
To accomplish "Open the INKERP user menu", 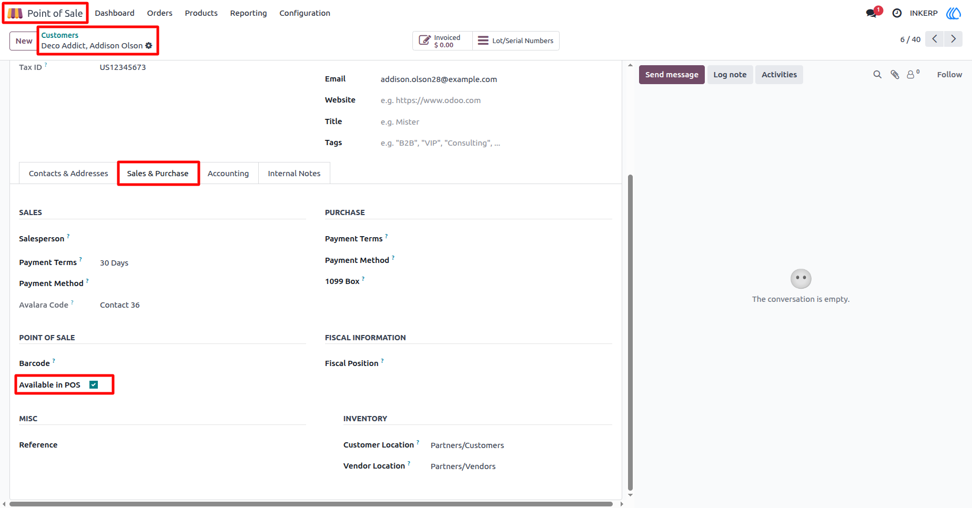I will click(x=924, y=13).
